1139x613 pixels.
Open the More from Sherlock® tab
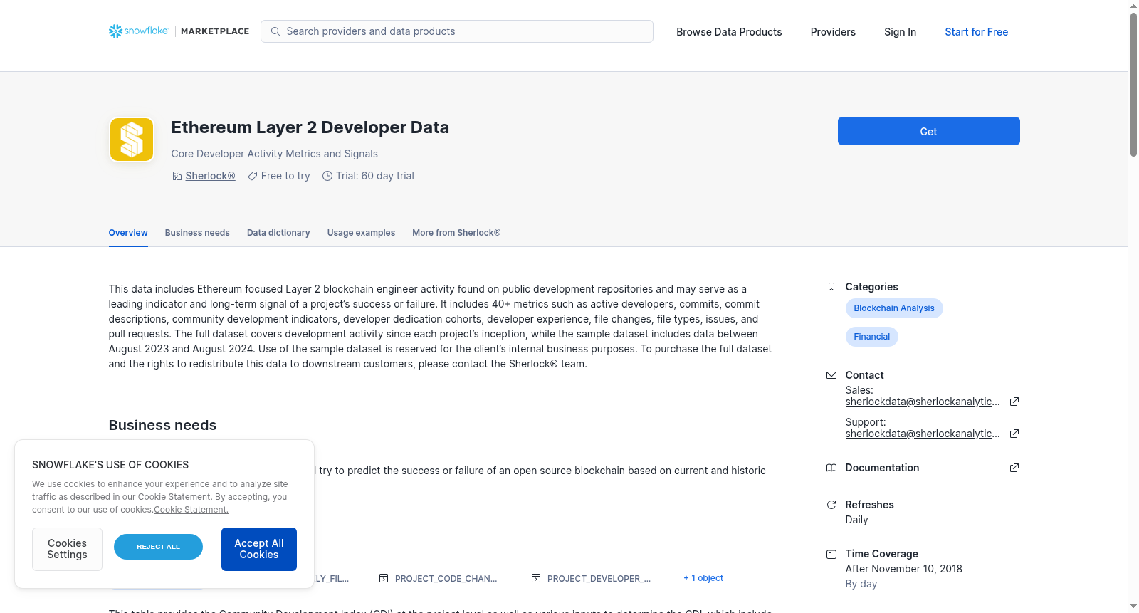pos(456,233)
